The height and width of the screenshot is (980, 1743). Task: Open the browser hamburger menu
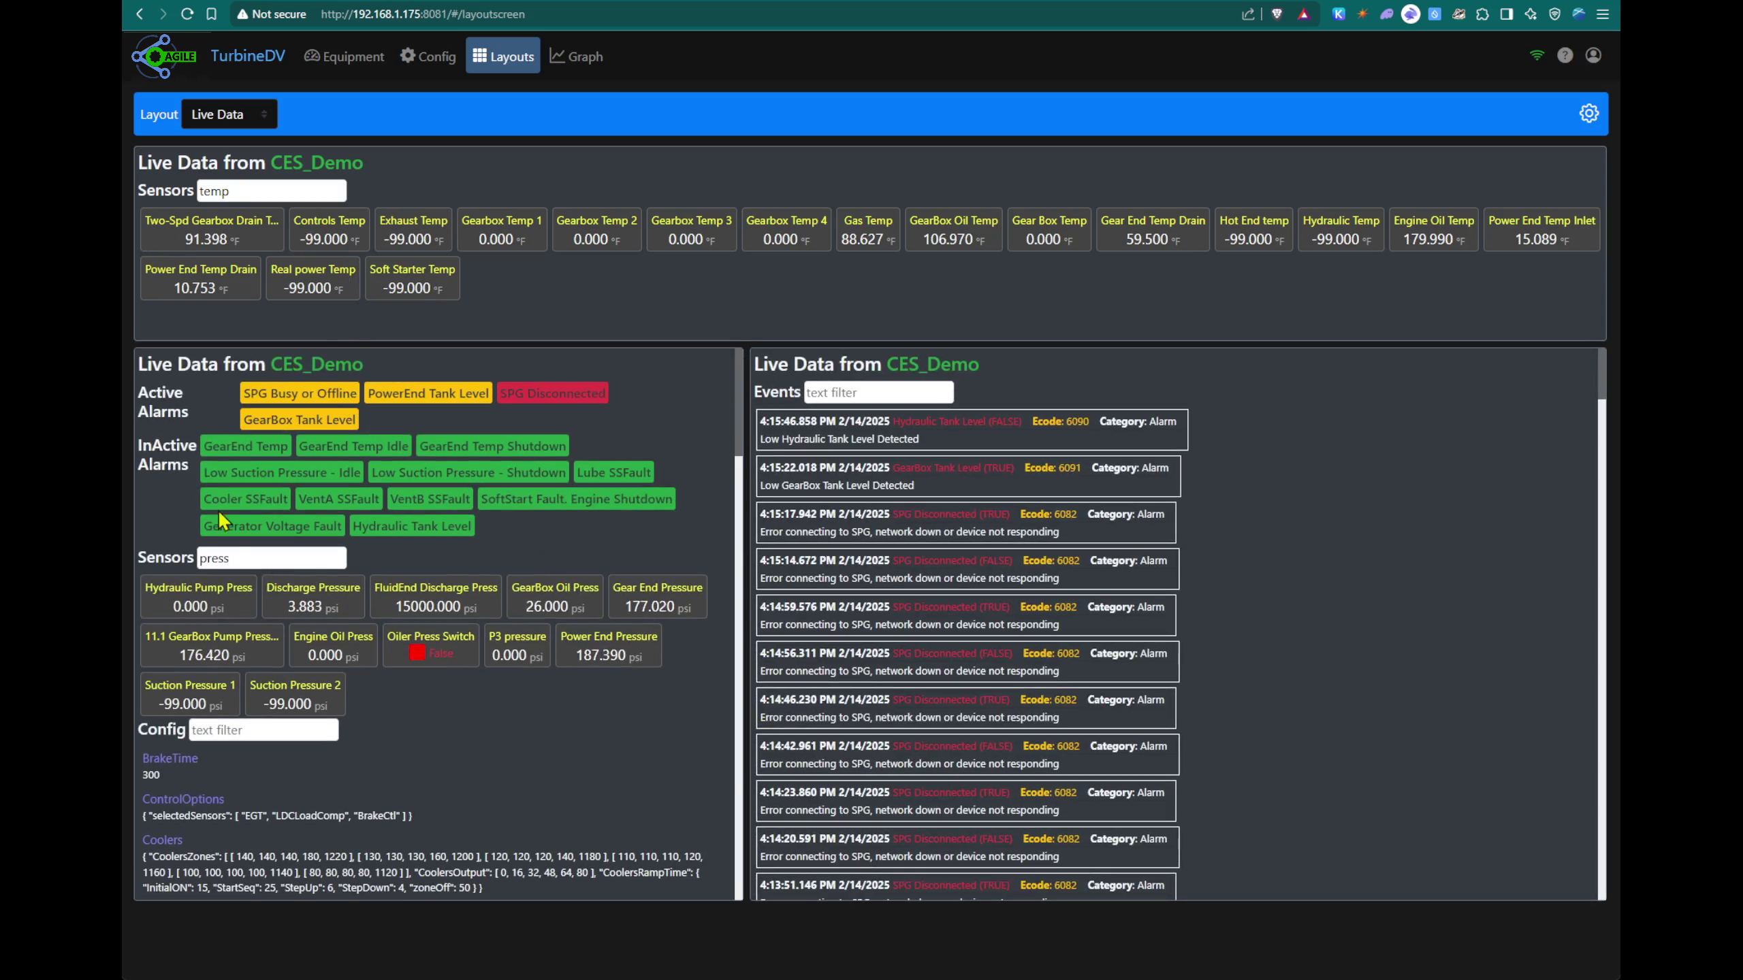click(1604, 14)
